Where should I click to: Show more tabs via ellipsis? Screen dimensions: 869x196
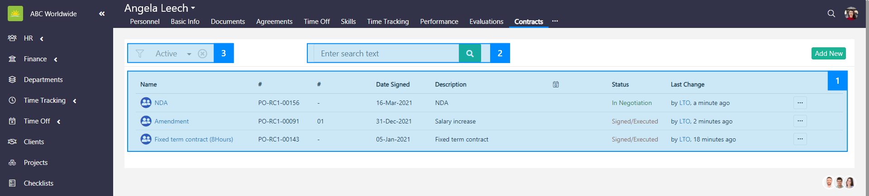pyautogui.click(x=555, y=21)
